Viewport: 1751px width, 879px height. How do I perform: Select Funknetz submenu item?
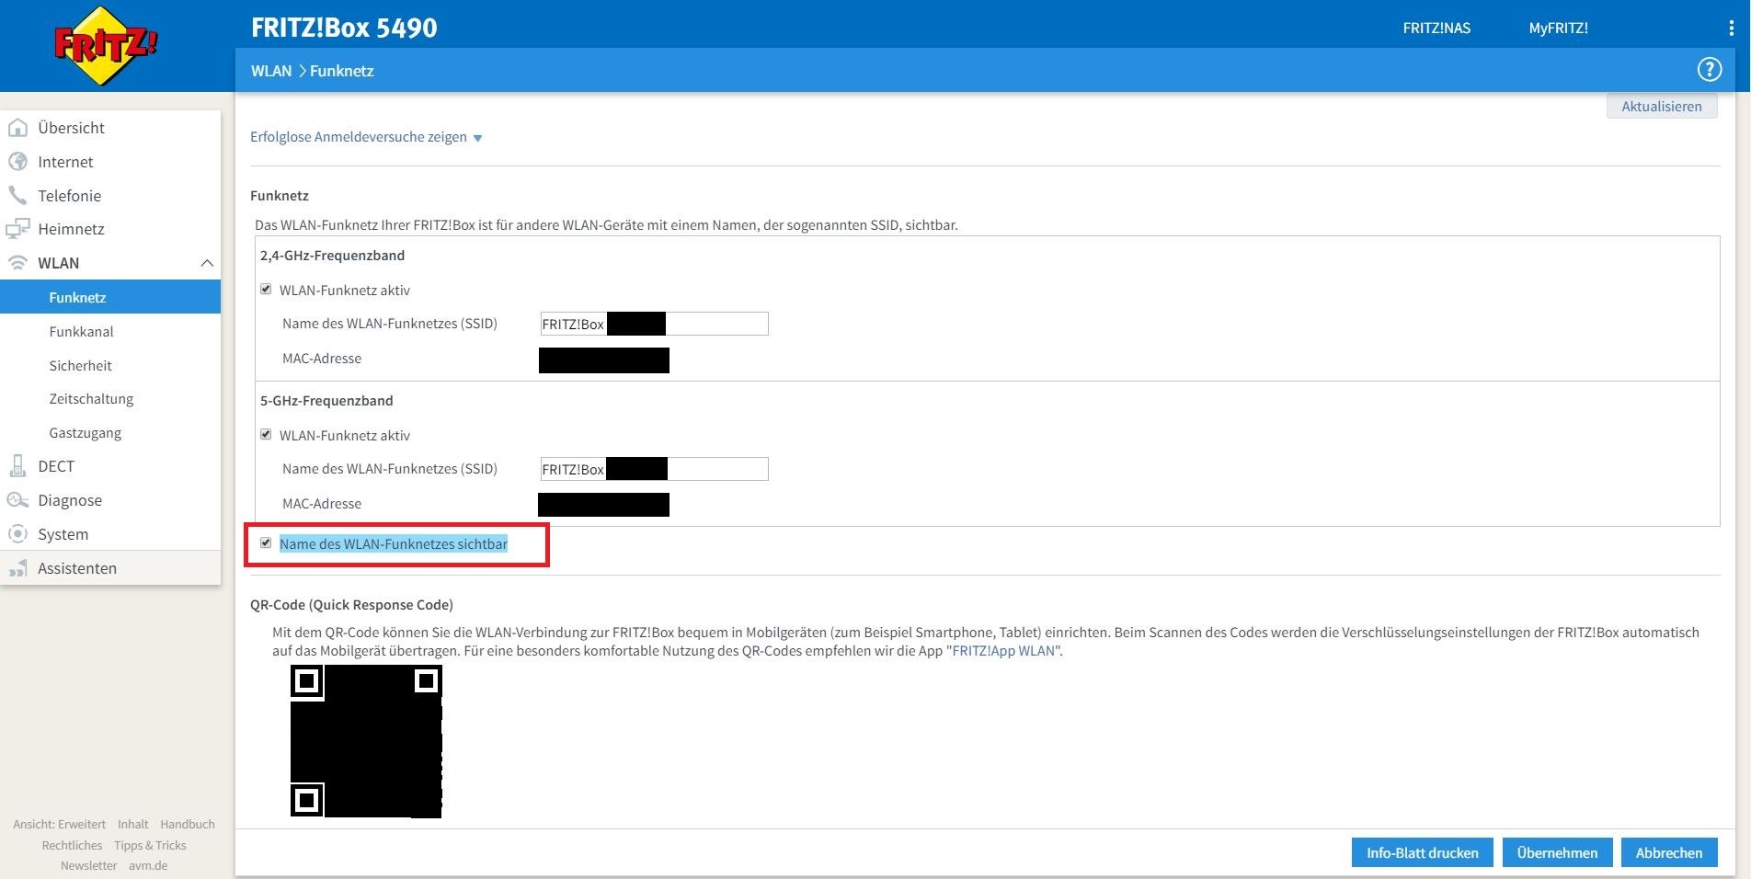tap(110, 297)
